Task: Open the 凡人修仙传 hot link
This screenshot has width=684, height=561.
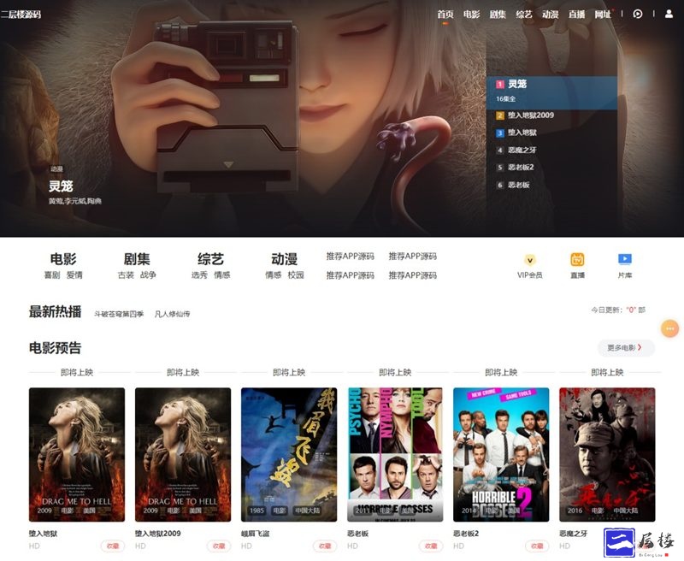Action: (173, 314)
